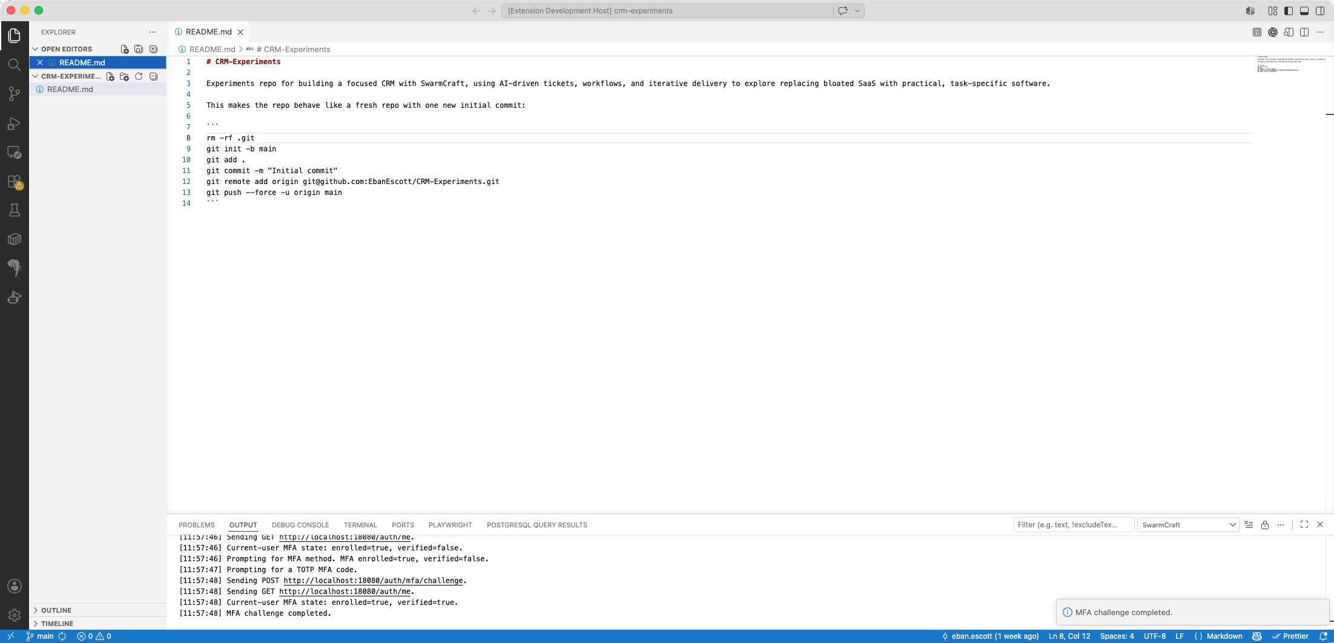Switch to the Debug Console tab

click(300, 525)
